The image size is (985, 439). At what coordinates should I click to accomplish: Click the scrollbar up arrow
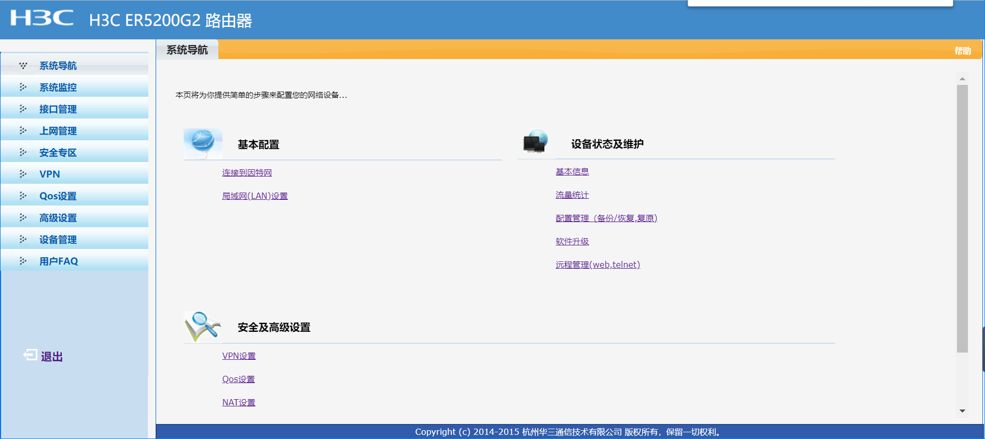click(x=962, y=79)
